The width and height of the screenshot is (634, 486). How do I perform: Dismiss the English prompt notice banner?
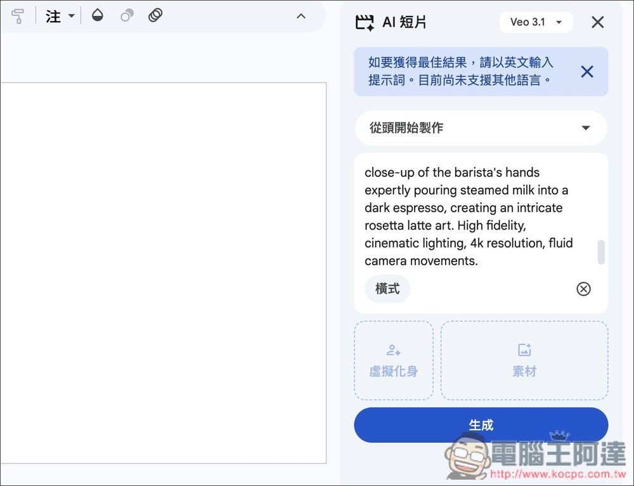[586, 71]
